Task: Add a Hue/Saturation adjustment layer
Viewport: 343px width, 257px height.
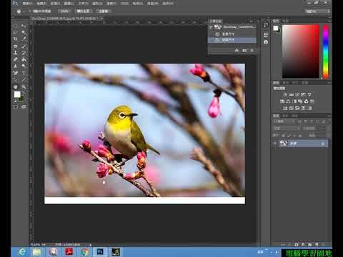Action: pos(282,101)
